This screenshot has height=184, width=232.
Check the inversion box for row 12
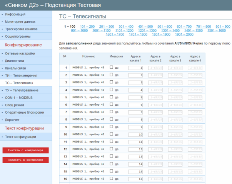tap(112, 149)
